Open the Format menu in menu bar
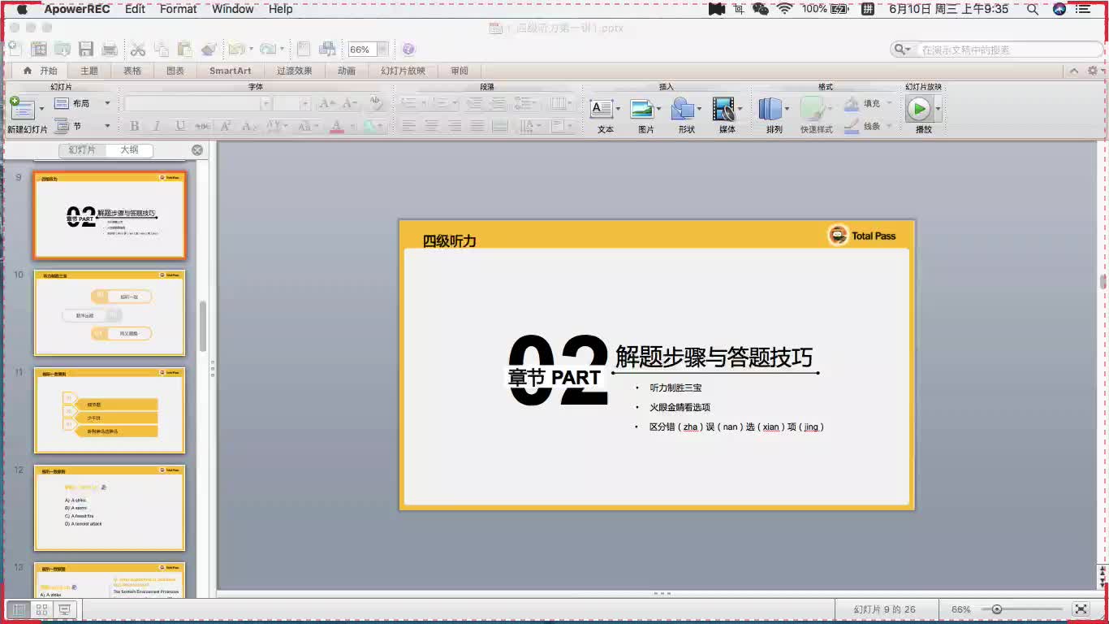This screenshot has height=624, width=1109. (178, 9)
